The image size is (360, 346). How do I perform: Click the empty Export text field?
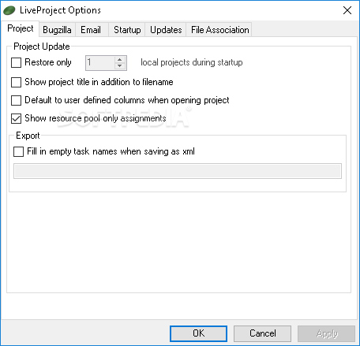coord(178,171)
